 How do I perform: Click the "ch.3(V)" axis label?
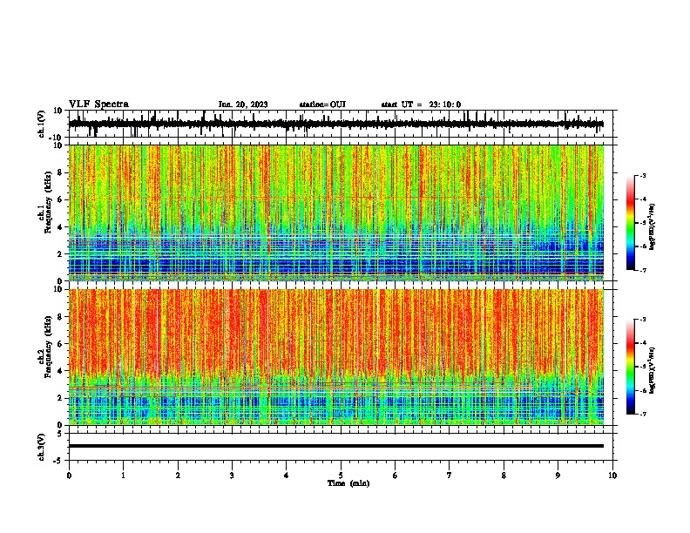click(x=42, y=448)
